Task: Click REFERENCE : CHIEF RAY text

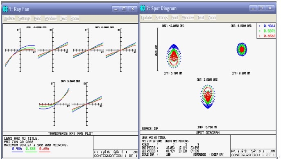Action: 208,154
